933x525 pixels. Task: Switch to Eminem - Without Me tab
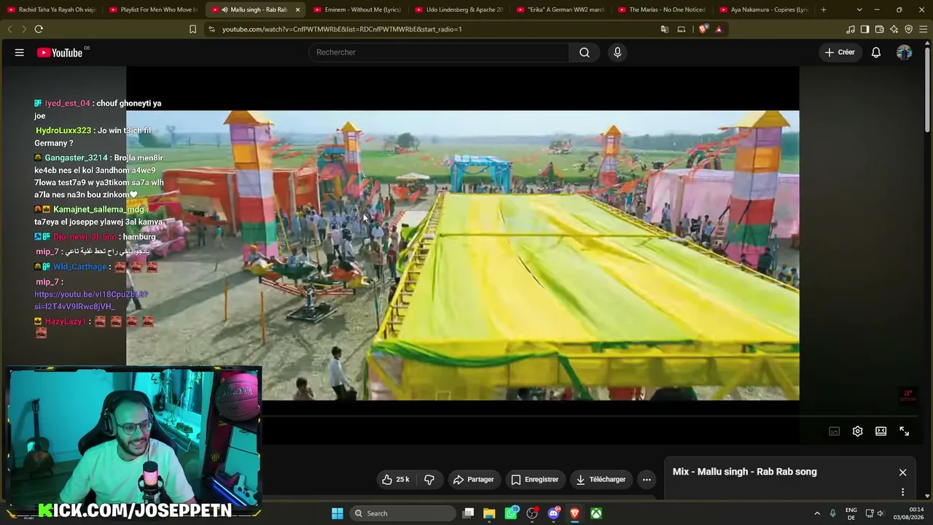pyautogui.click(x=357, y=9)
